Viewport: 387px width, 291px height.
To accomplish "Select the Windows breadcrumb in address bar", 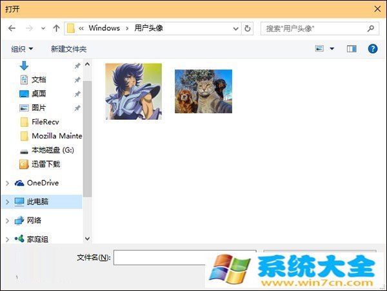I will 104,28.
